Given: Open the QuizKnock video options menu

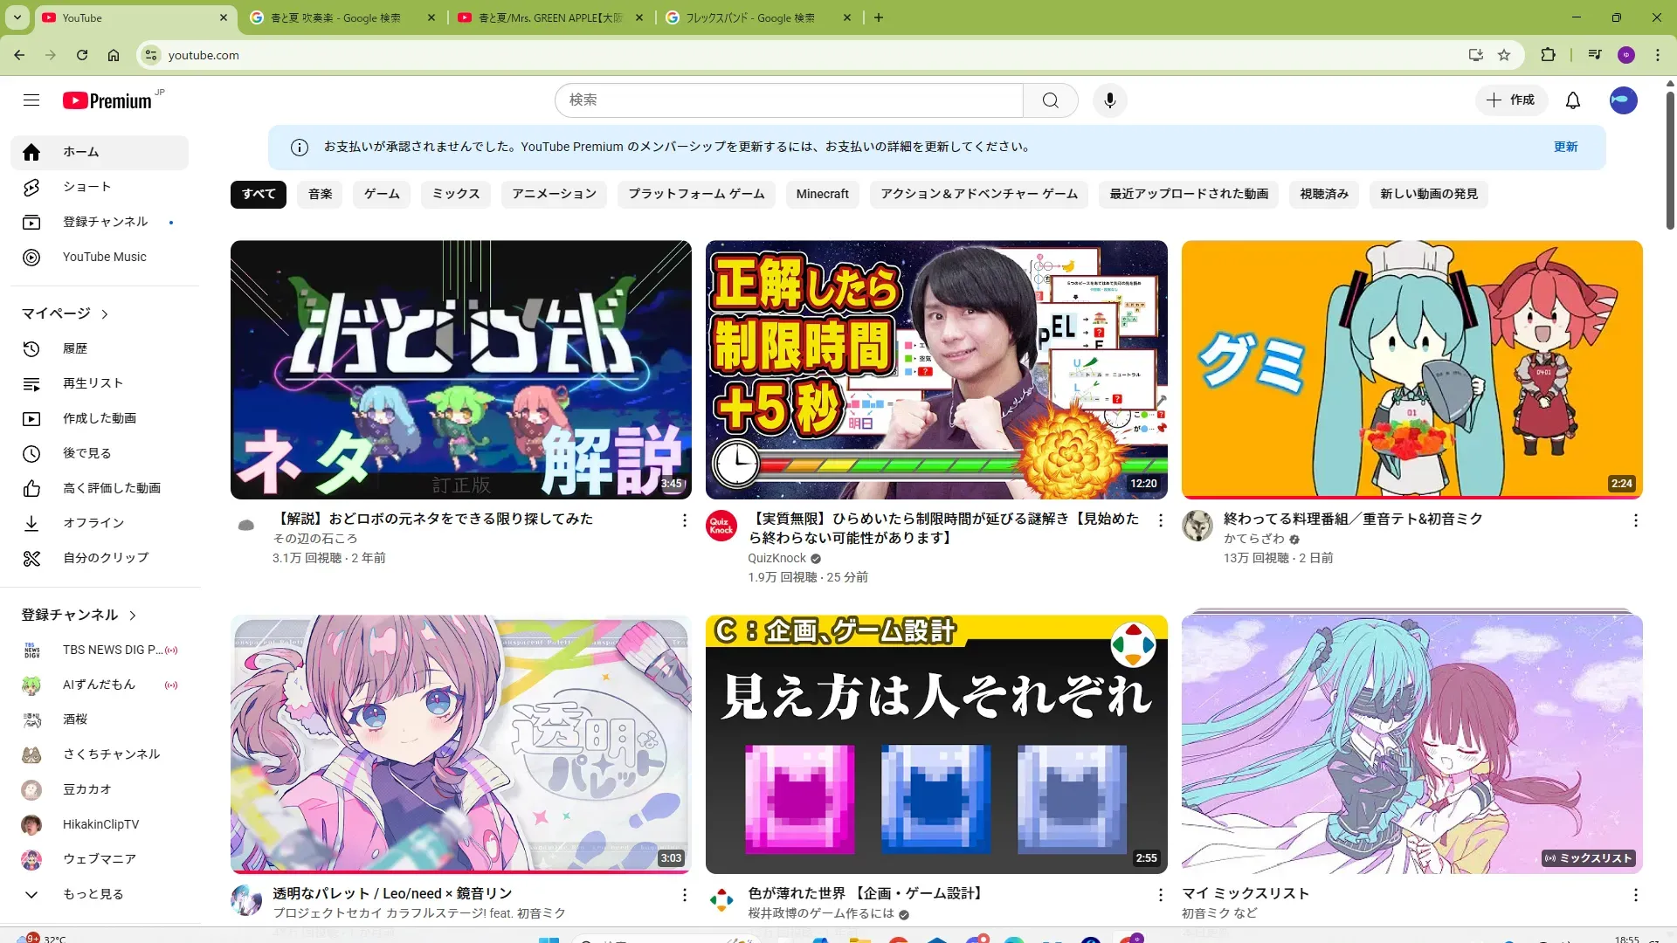Looking at the screenshot, I should [x=1160, y=520].
